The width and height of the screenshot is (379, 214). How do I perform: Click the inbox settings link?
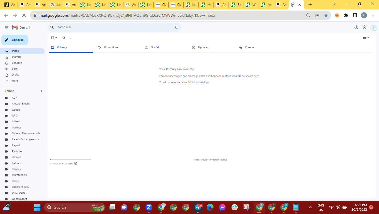click(201, 82)
